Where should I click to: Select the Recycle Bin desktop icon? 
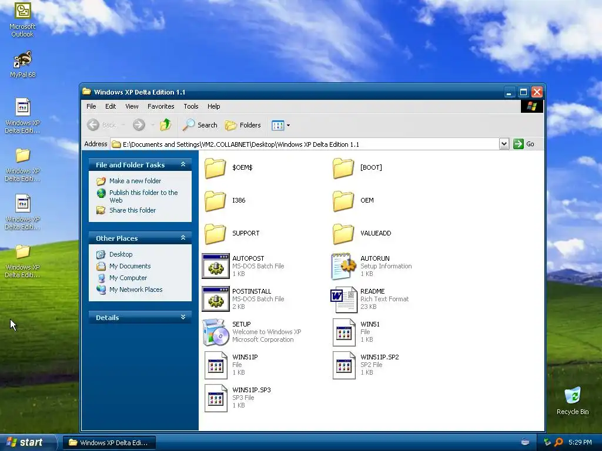(573, 400)
